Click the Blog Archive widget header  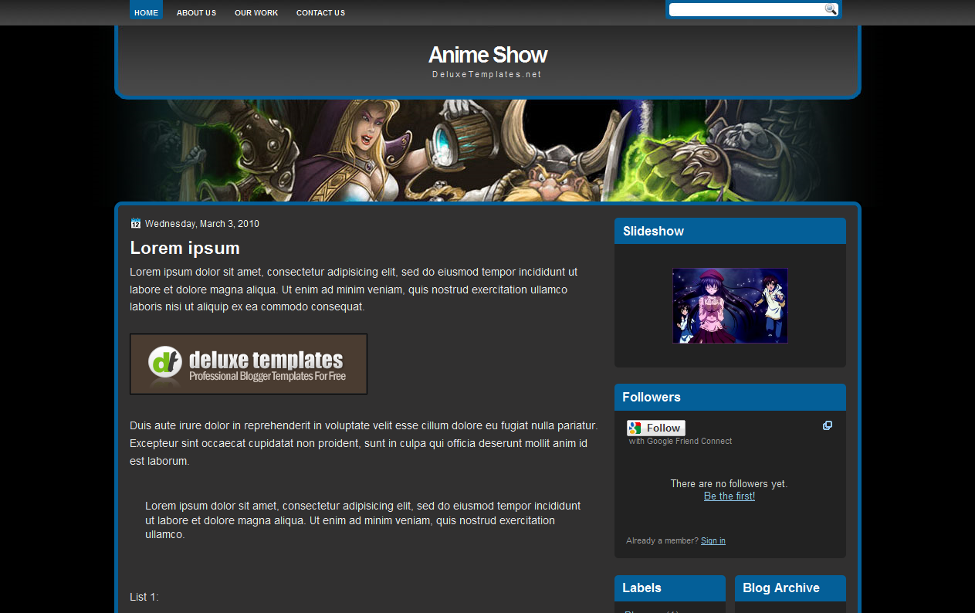[790, 588]
